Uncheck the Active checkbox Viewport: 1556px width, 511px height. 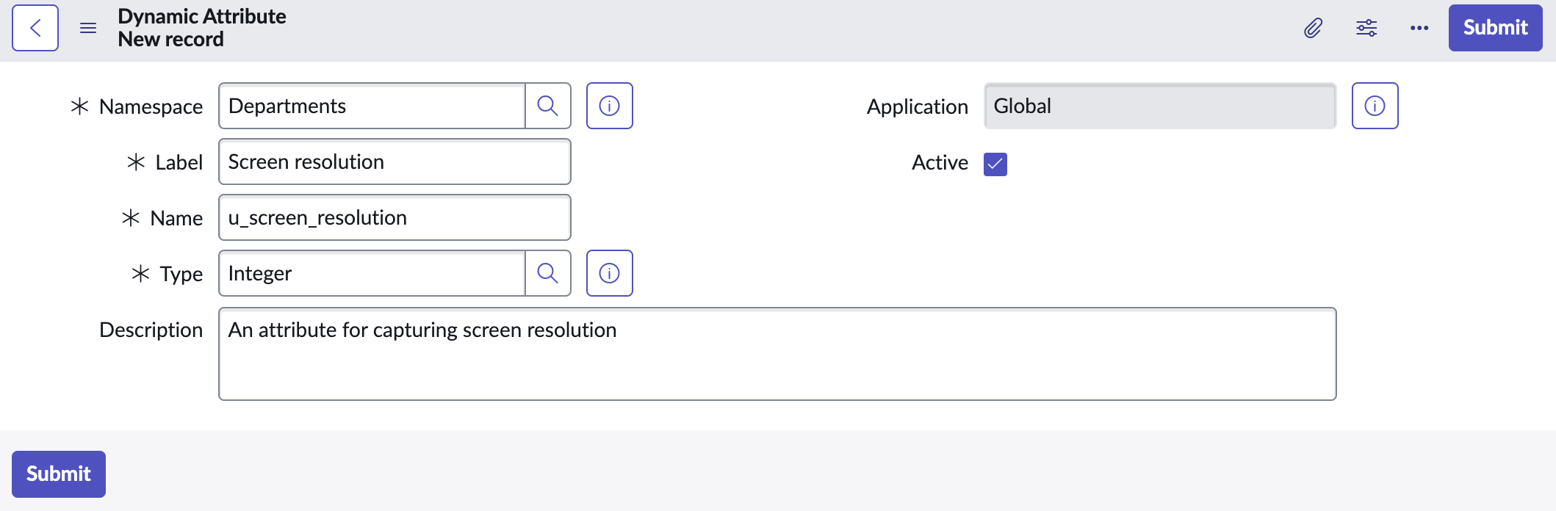click(x=995, y=164)
